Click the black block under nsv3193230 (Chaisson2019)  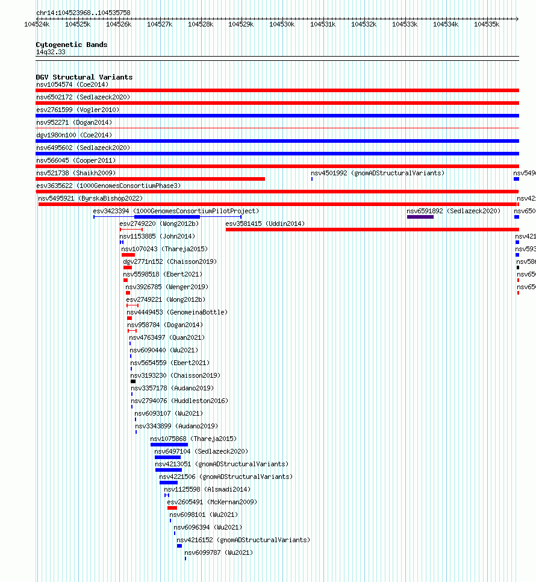pyautogui.click(x=133, y=381)
